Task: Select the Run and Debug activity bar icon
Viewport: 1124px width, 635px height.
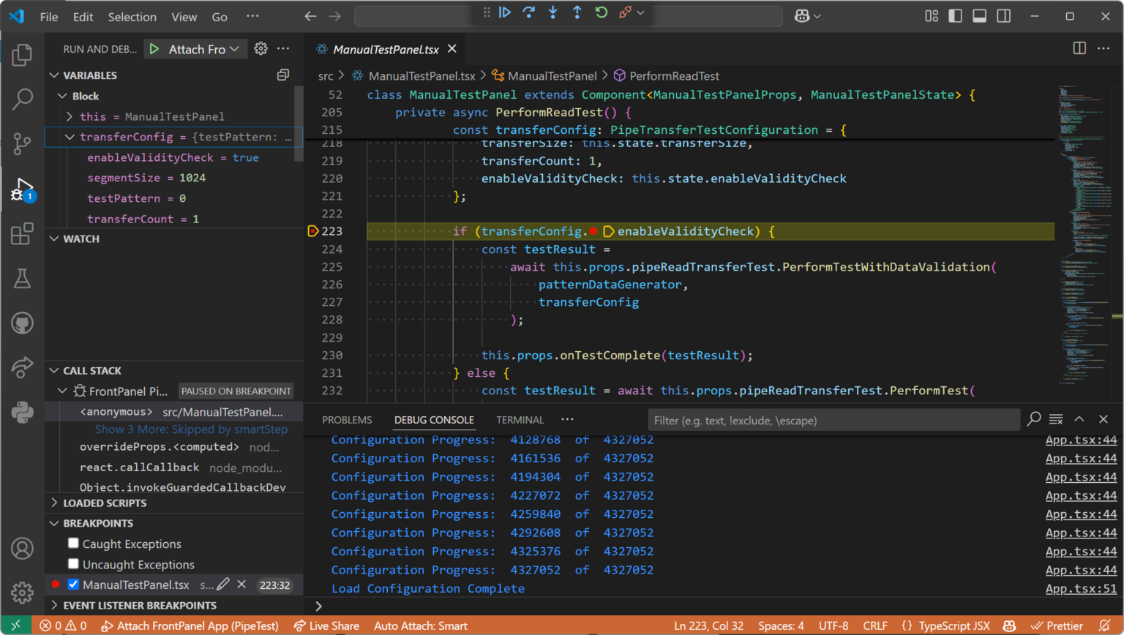Action: click(22, 189)
